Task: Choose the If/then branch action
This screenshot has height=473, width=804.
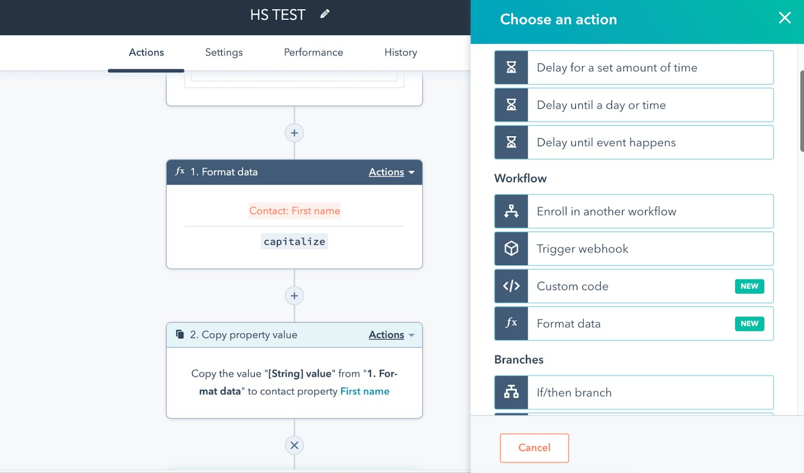Action: tap(634, 392)
